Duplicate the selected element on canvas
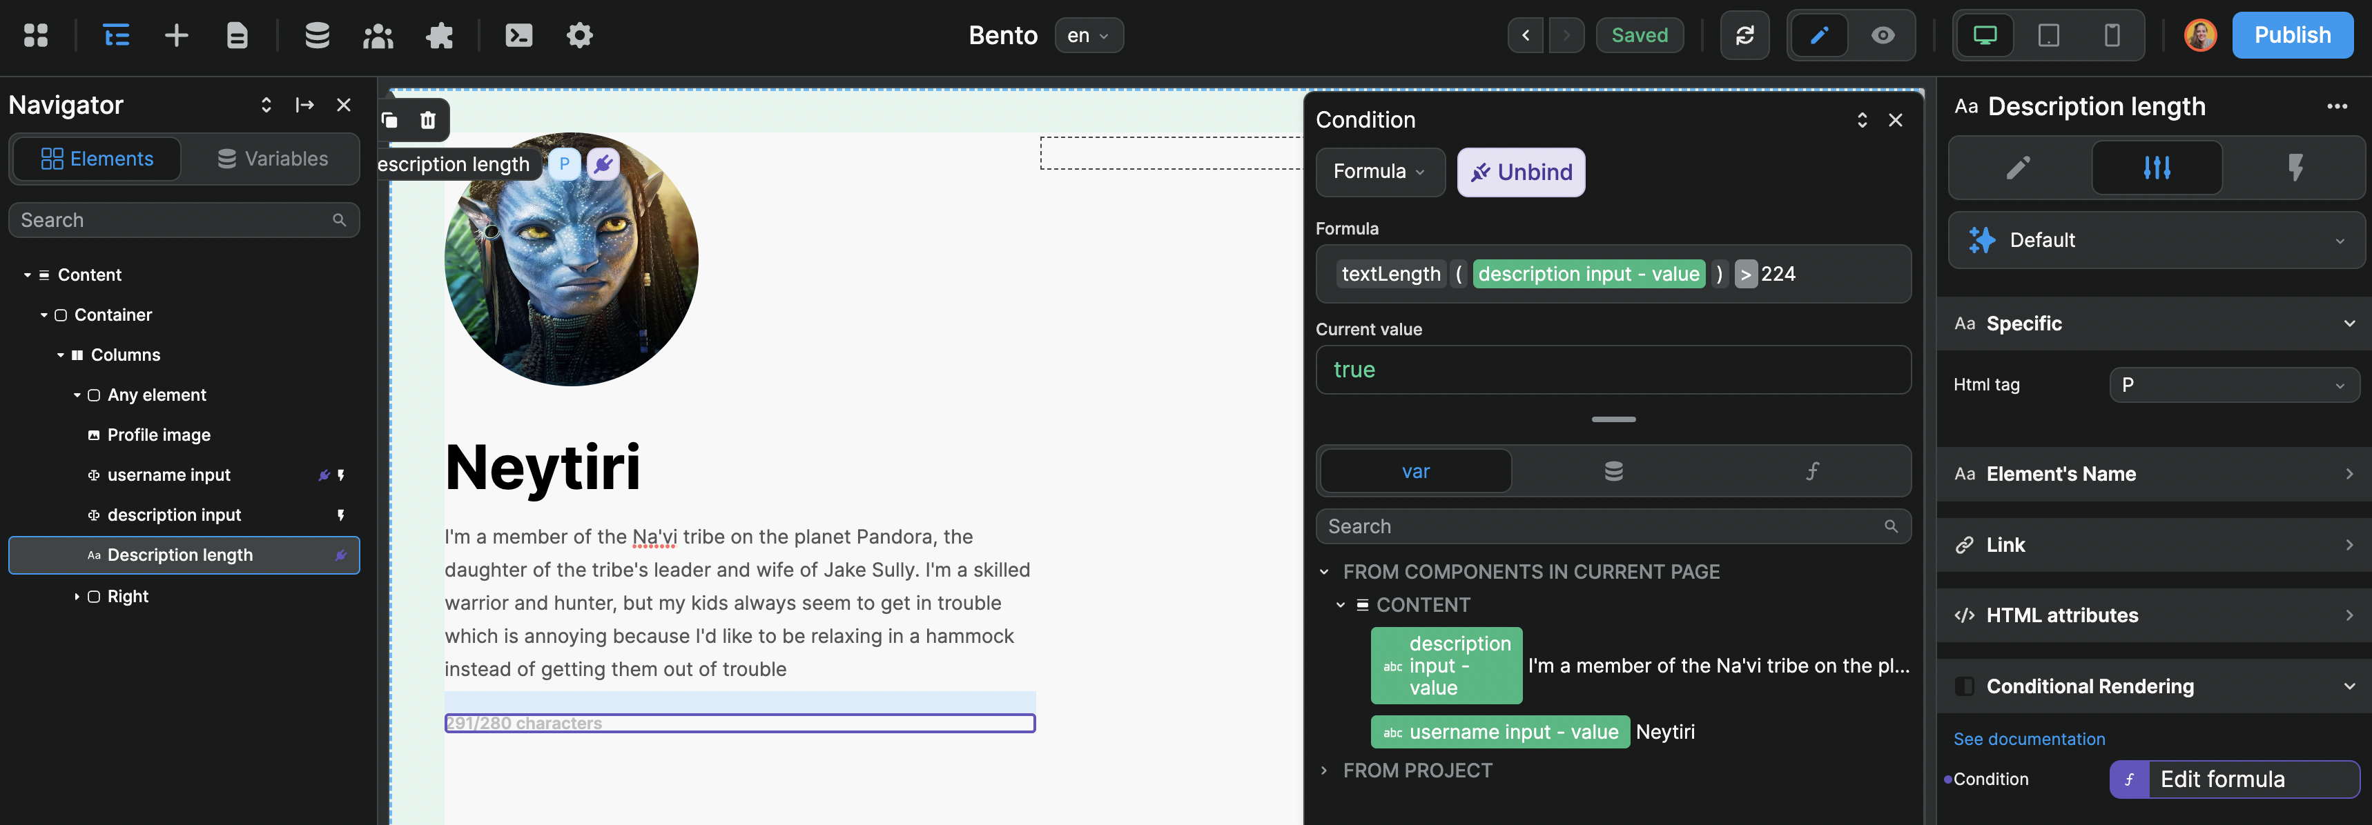 click(389, 119)
